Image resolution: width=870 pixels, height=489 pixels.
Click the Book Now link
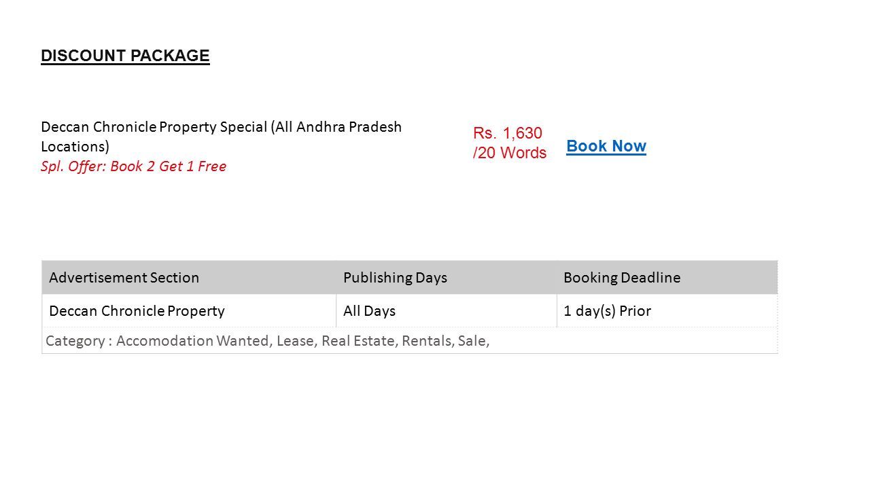click(x=606, y=146)
